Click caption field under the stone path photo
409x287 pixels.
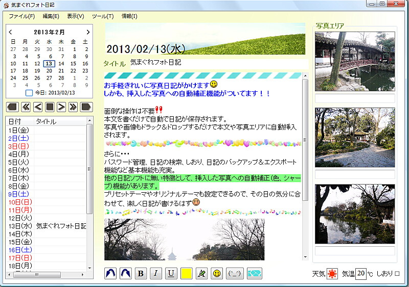(355, 174)
